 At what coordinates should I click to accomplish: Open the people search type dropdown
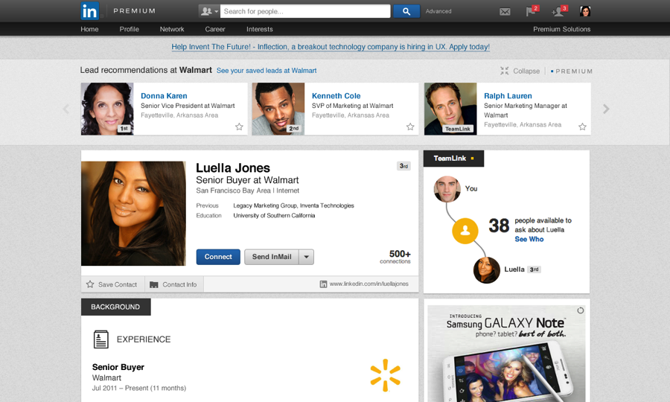(209, 11)
